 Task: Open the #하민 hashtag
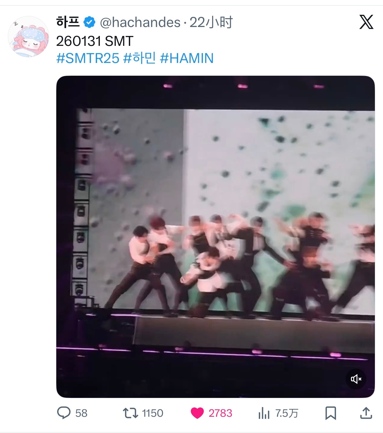[140, 58]
